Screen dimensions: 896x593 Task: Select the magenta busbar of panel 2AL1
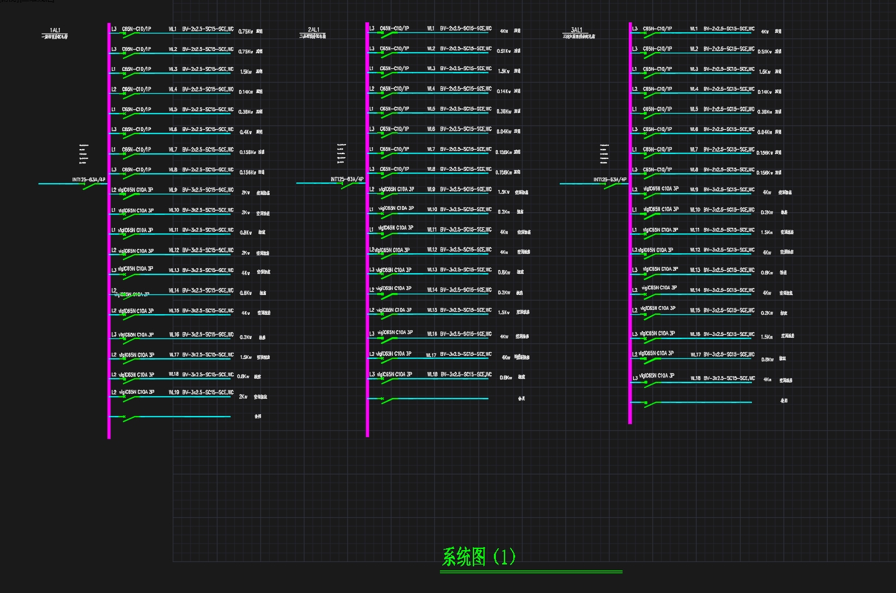pos(367,230)
